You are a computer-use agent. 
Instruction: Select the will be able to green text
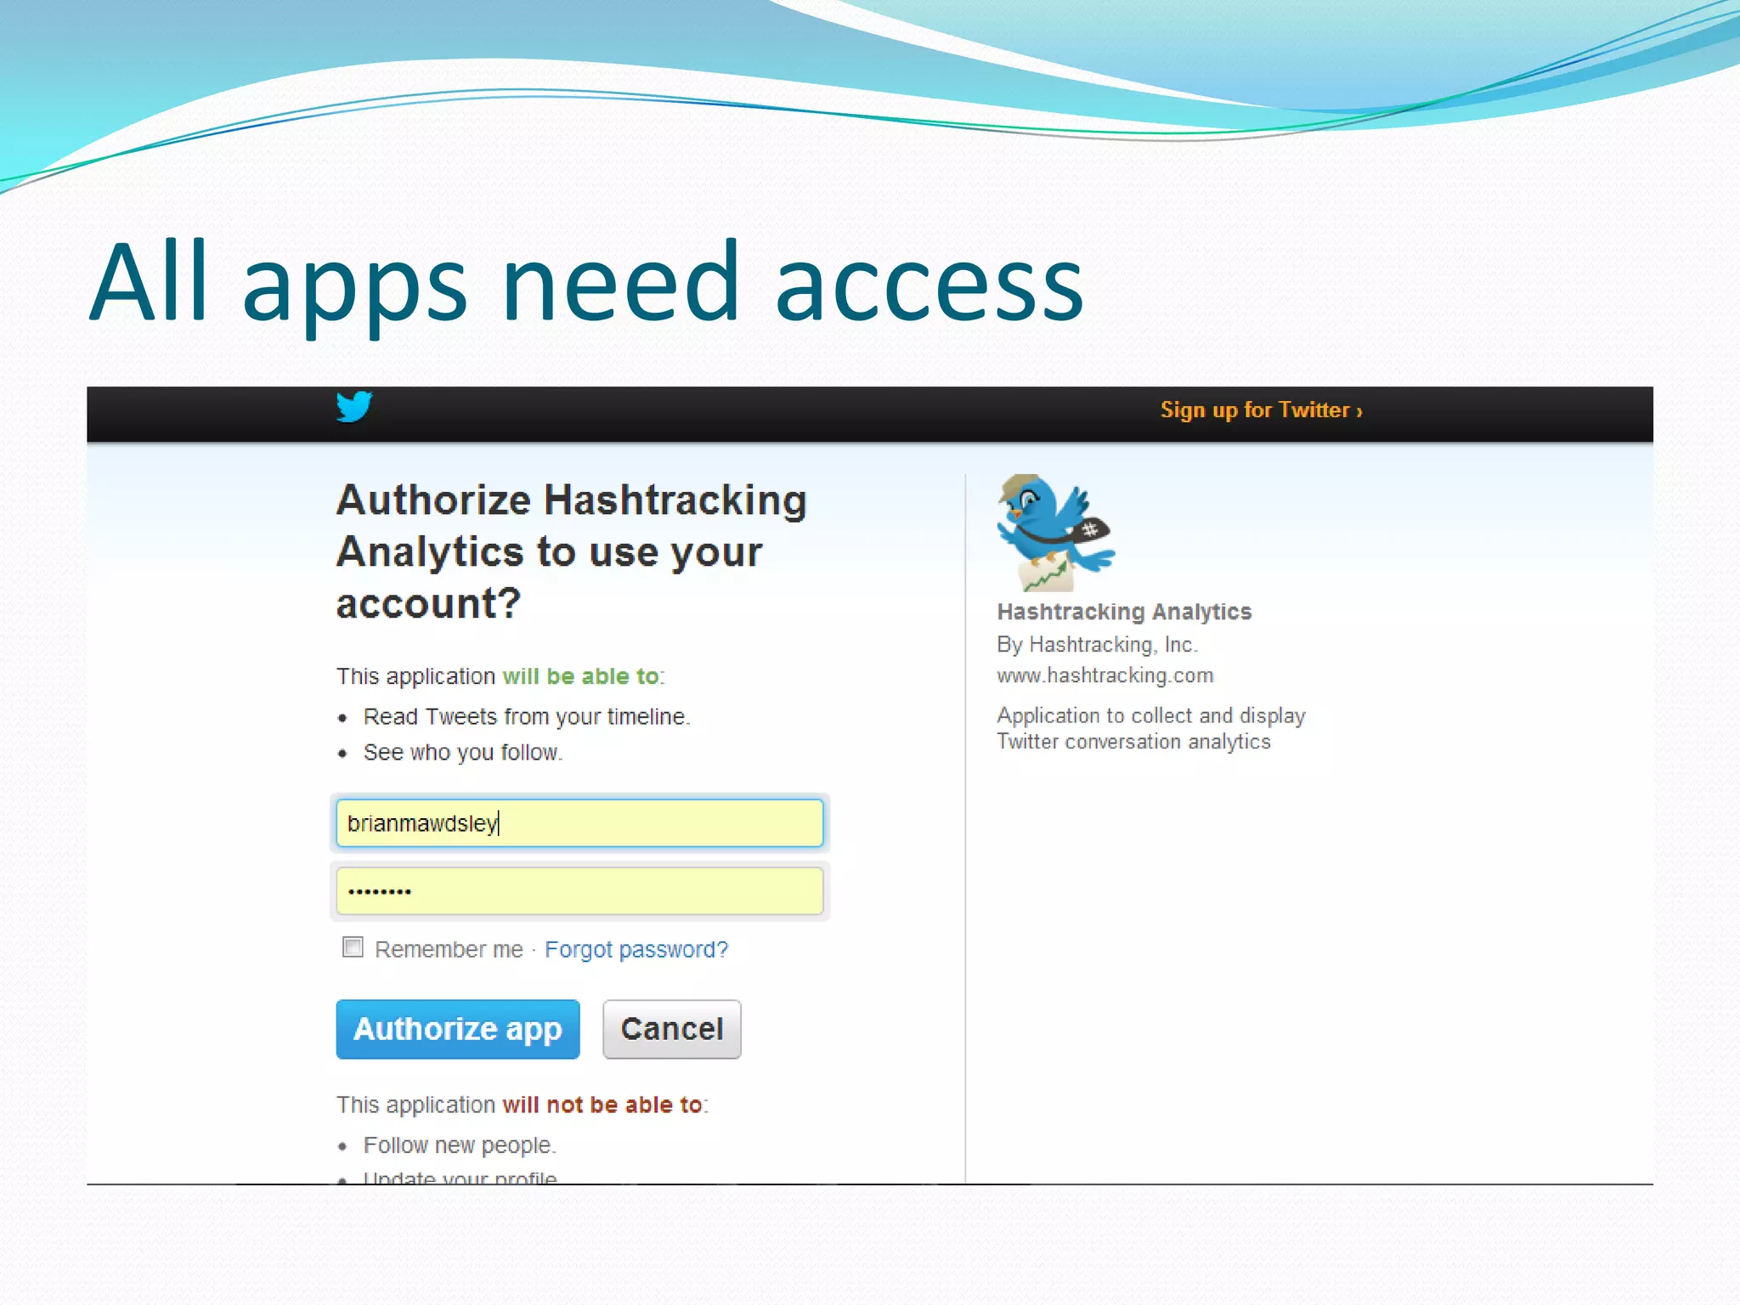pos(581,676)
